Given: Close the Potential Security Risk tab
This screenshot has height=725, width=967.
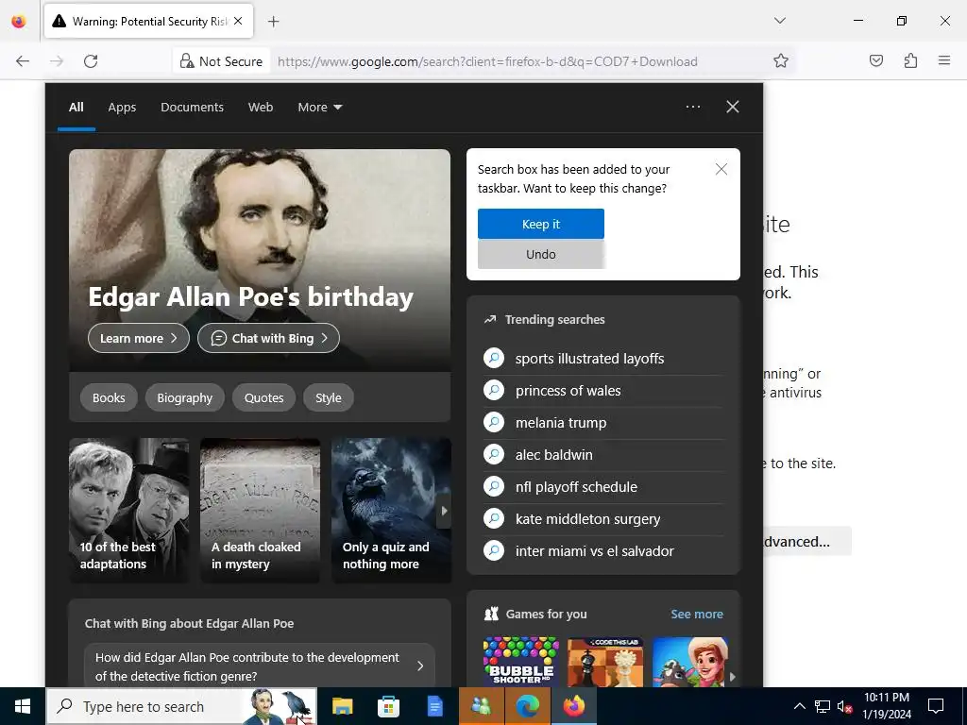Looking at the screenshot, I should click(x=238, y=21).
